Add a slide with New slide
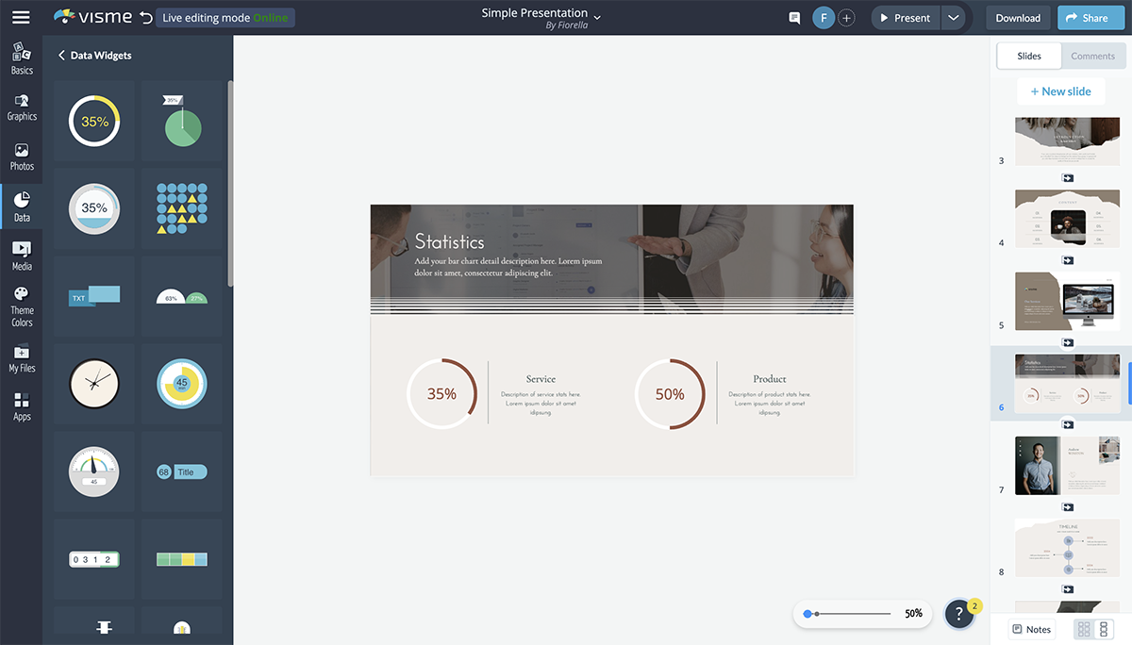1132x645 pixels. [x=1060, y=91]
